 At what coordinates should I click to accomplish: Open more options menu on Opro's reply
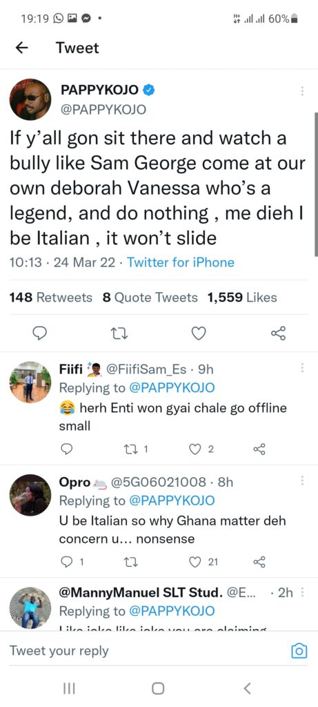click(302, 481)
